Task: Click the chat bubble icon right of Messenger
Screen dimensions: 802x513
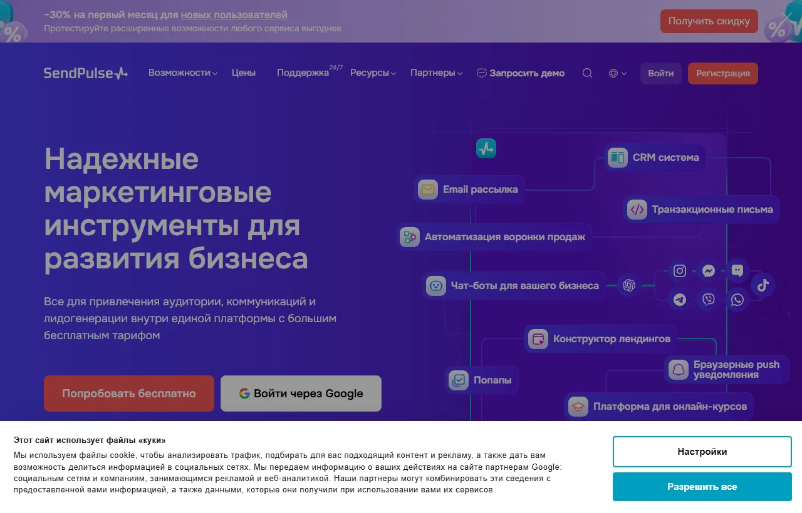Action: 737,271
